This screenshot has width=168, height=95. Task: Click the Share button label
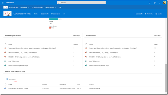pos(160,14)
